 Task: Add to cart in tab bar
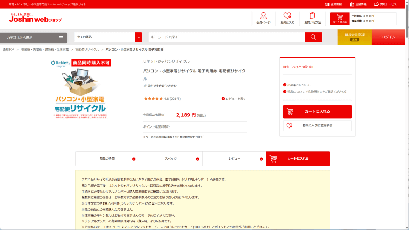point(298,159)
